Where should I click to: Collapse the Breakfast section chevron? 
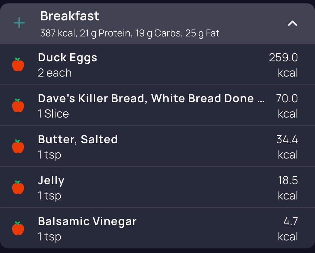(292, 23)
